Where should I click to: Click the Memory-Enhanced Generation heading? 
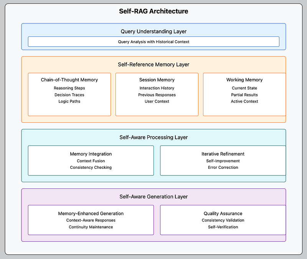91,214
